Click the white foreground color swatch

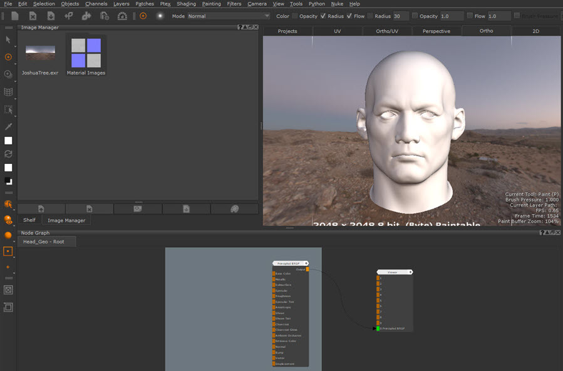pos(8,141)
